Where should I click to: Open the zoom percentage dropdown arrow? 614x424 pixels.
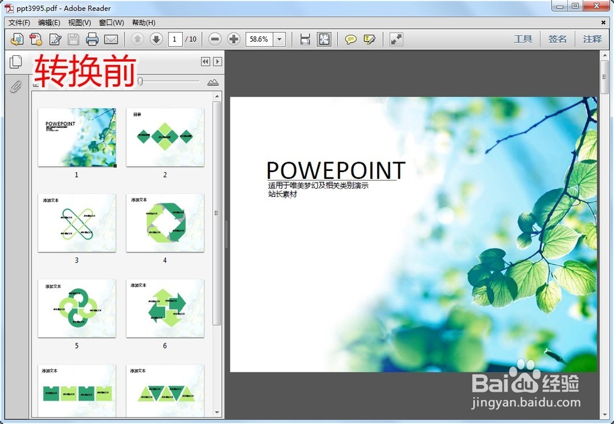point(279,39)
